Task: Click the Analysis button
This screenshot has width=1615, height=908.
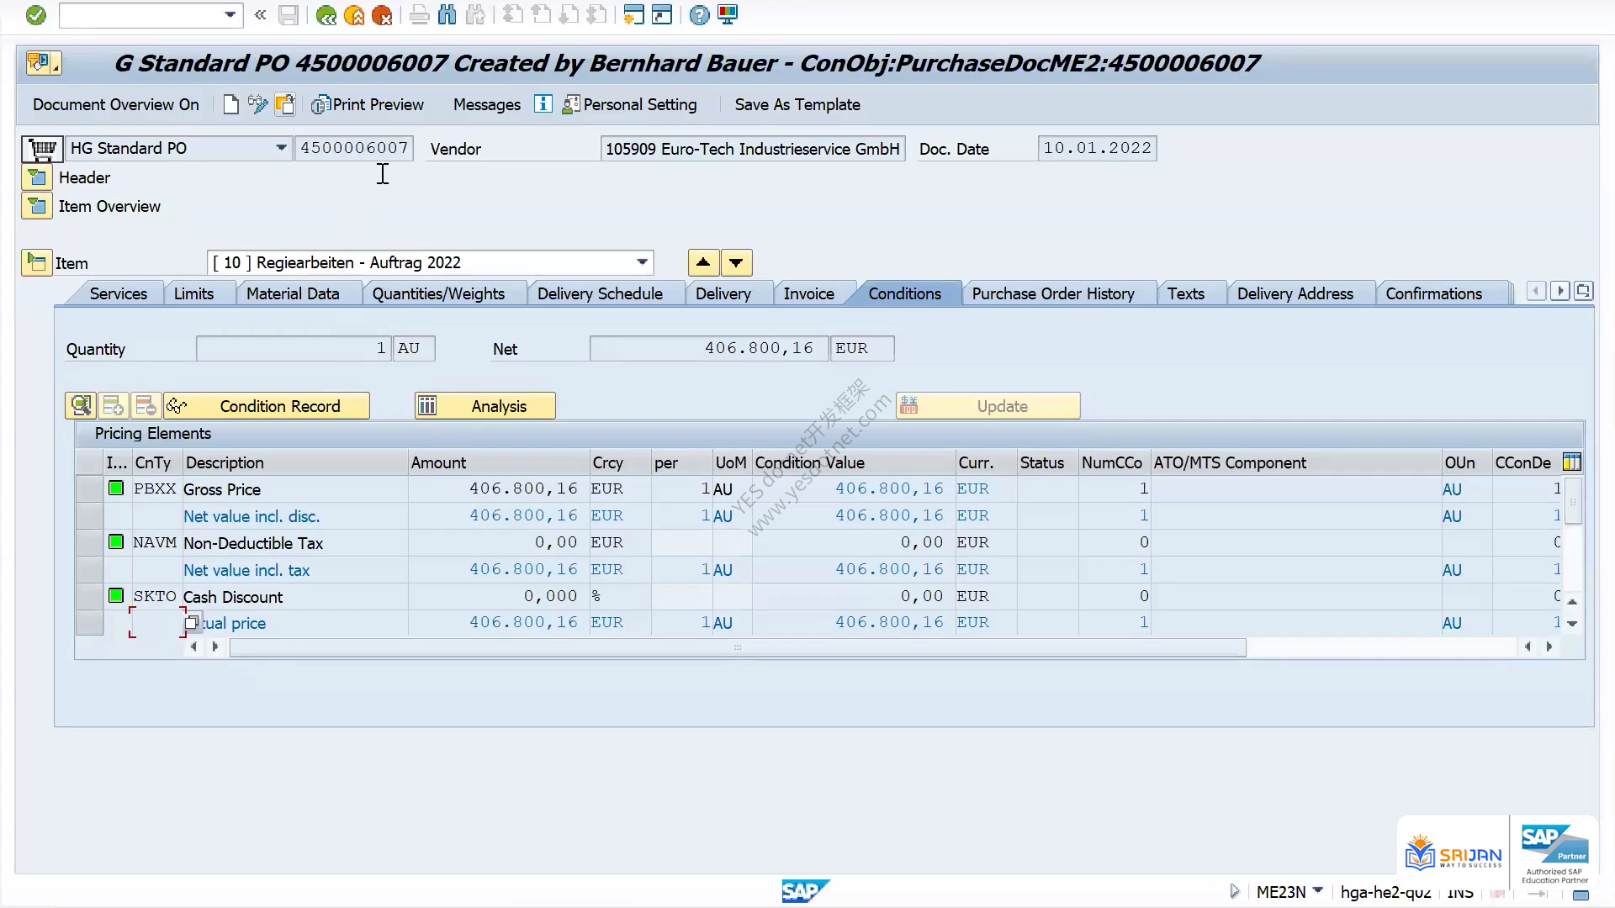Action: (484, 406)
